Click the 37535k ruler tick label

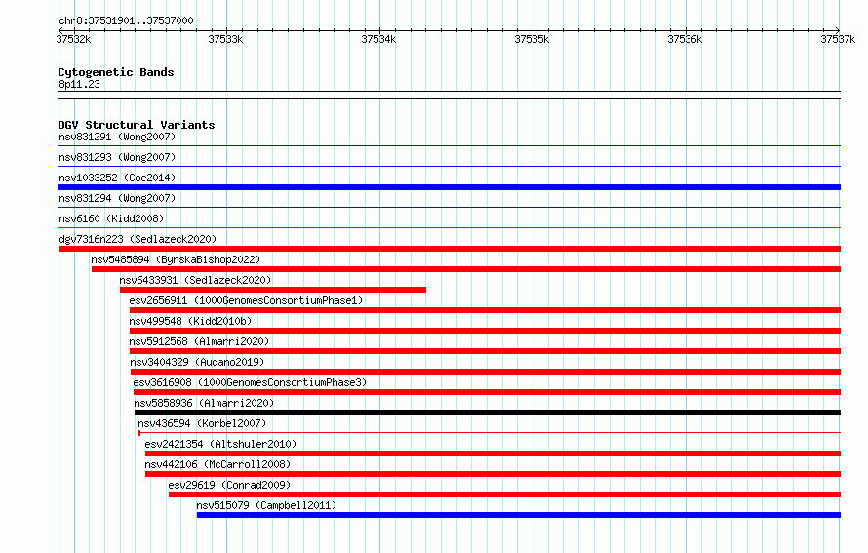click(532, 39)
